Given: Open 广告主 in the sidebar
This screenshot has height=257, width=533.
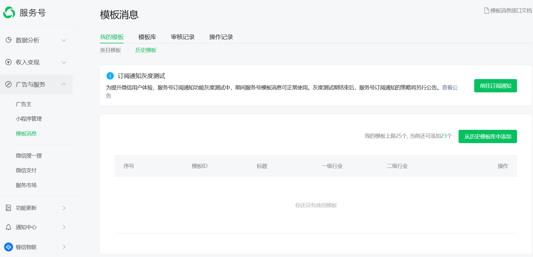Looking at the screenshot, I should point(24,104).
